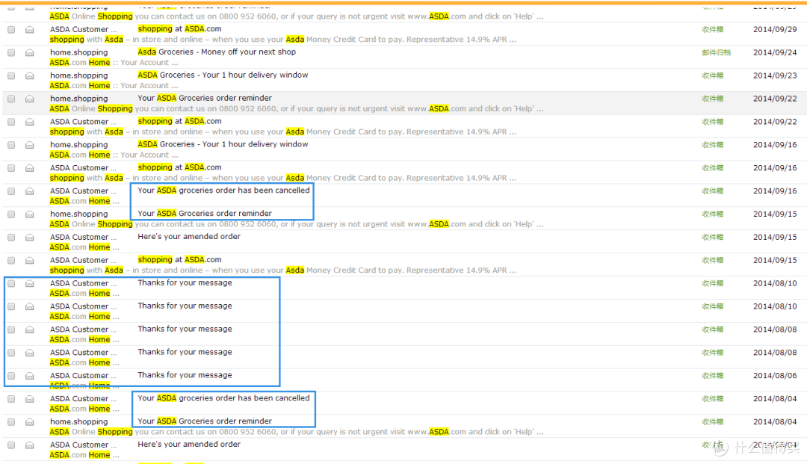Click envelope icon of 2014/09/16 shopping at ASDA.com email
This screenshot has height=464, width=807.
point(30,168)
